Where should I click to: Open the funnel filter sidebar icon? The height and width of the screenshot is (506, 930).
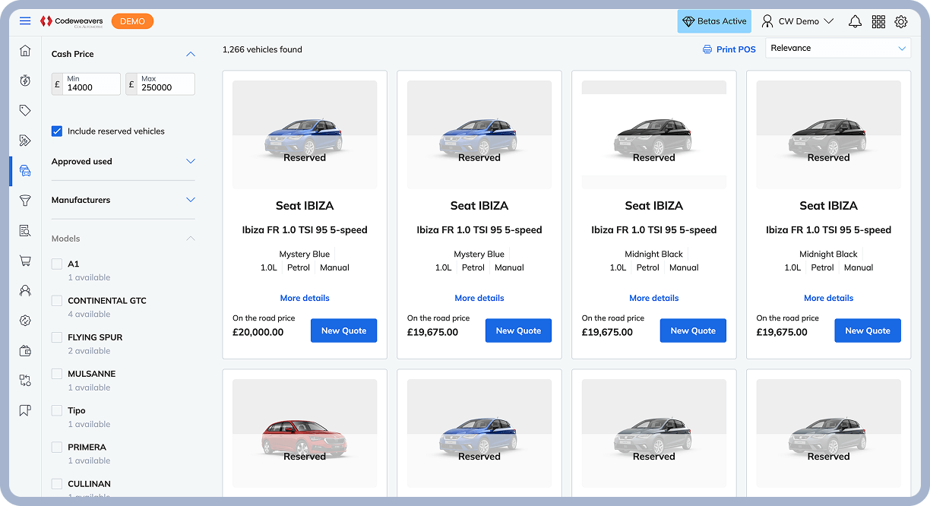tap(25, 201)
